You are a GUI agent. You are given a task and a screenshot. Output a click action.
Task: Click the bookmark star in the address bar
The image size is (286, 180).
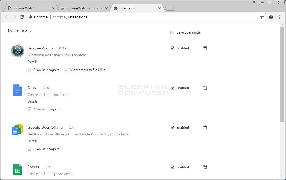coord(262,17)
